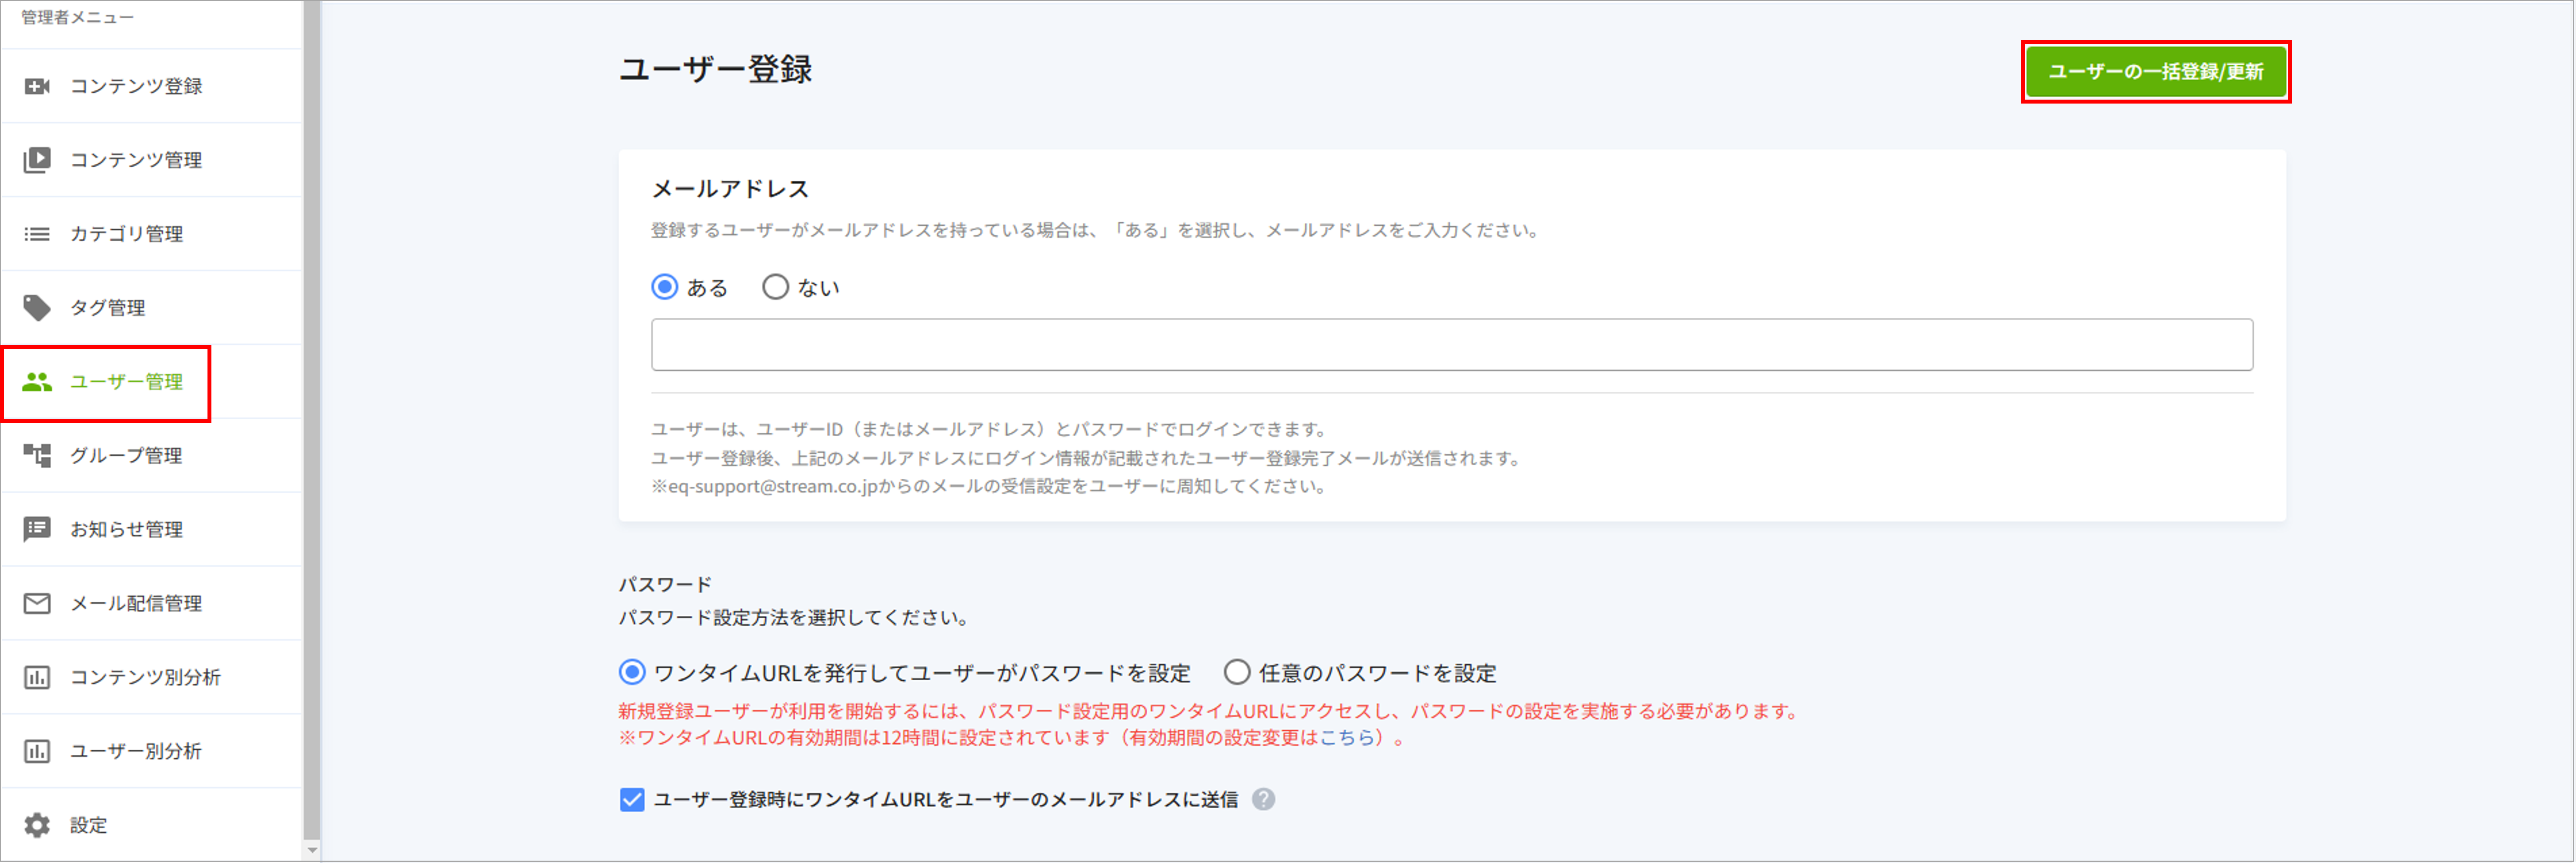Click the chart icon for コンテンツ別分析
Screen dimensions: 2576x863
(37, 678)
